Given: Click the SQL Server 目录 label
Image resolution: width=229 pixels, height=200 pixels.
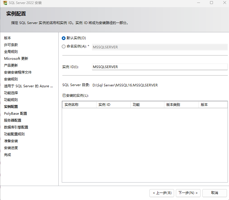Looking at the screenshot, I should [x=76, y=85].
